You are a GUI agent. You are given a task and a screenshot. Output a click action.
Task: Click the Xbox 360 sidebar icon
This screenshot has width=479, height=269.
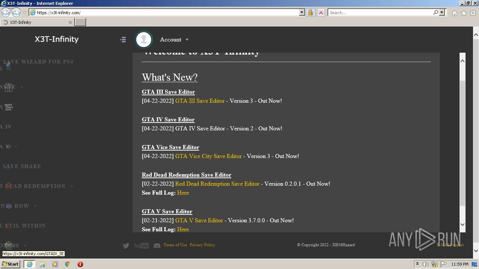tap(8, 245)
